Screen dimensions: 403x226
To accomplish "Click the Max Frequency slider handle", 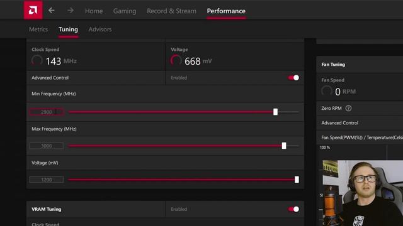I will 284,146.
